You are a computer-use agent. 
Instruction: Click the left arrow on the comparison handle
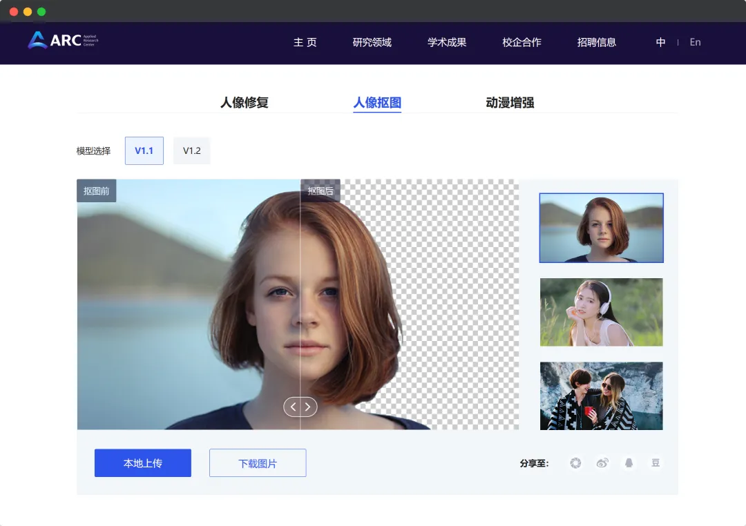(294, 407)
